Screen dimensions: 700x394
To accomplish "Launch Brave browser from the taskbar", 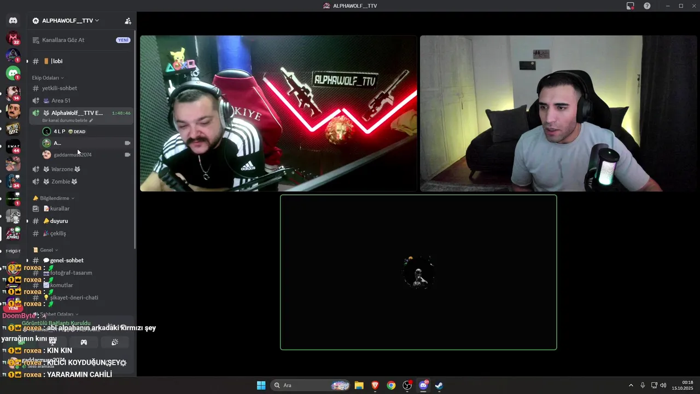I will tap(375, 385).
